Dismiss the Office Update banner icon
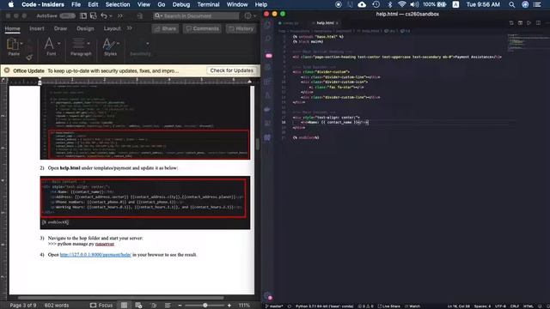Viewport: 550px width, 309px height. (x=7, y=70)
